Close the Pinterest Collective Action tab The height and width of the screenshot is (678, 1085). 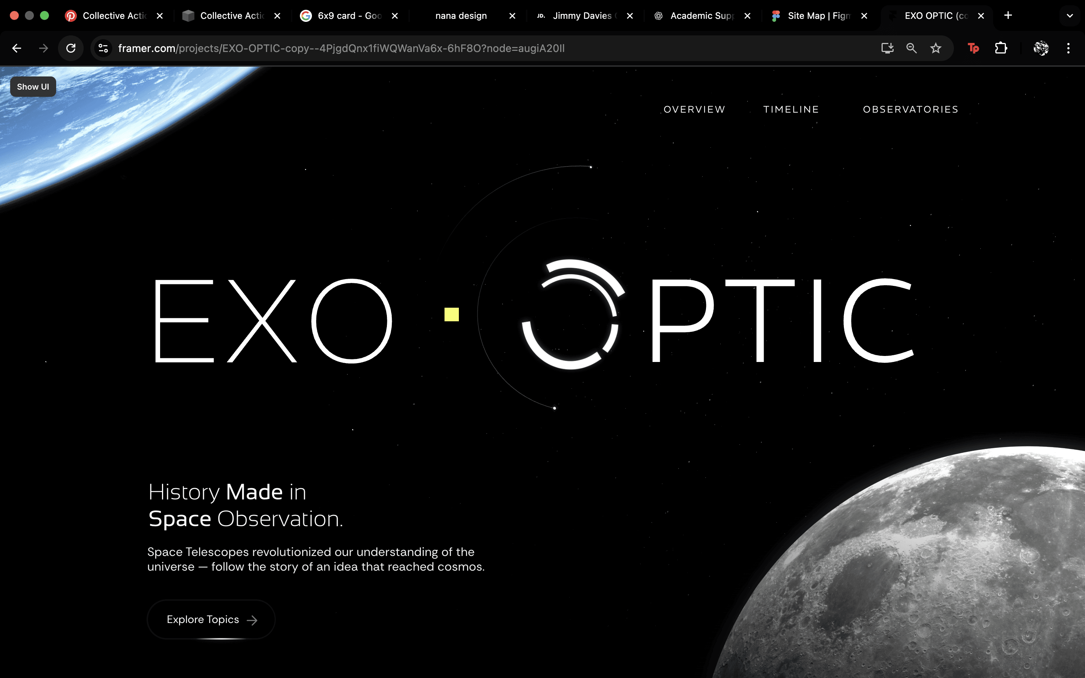(x=160, y=16)
